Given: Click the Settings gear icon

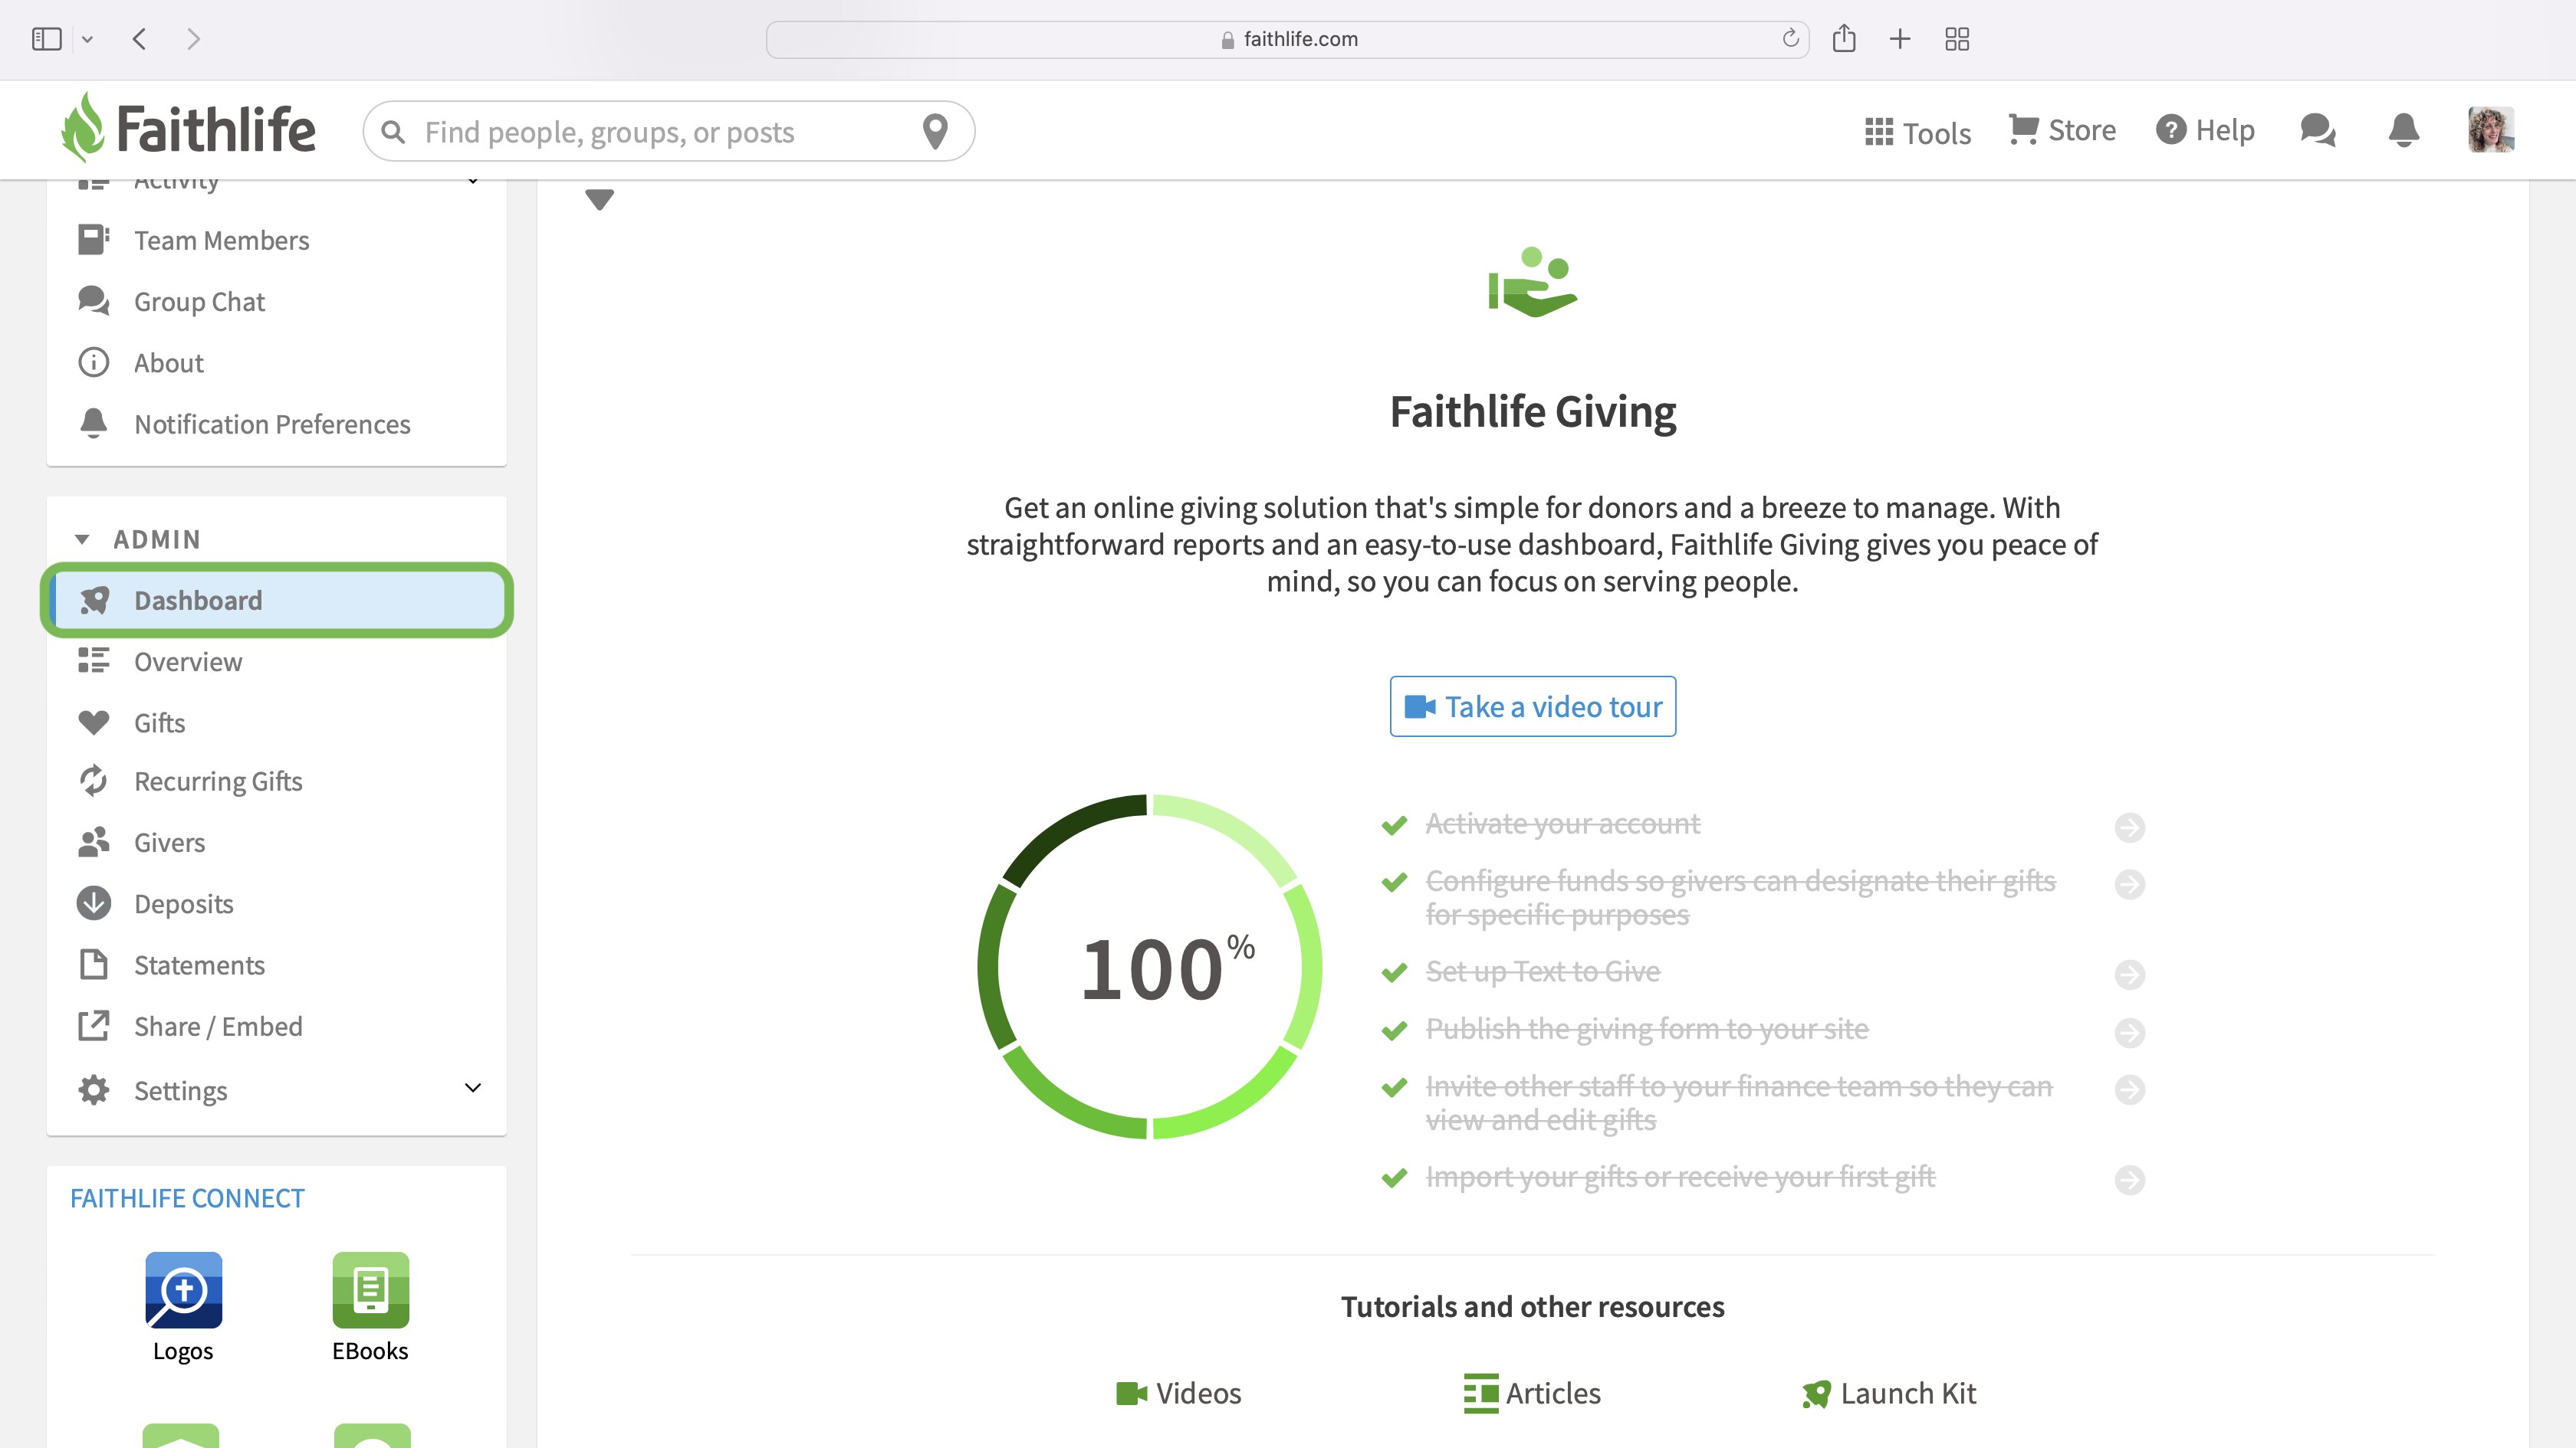Looking at the screenshot, I should 94,1090.
